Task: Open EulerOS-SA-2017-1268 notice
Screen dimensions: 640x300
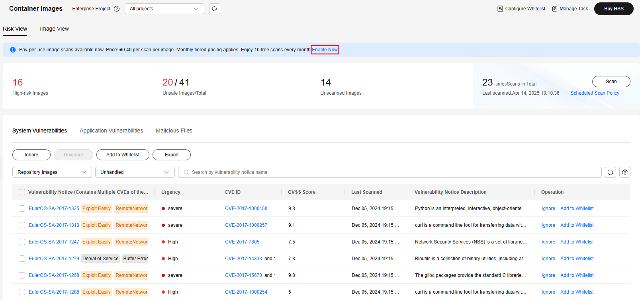Action: pos(54,275)
